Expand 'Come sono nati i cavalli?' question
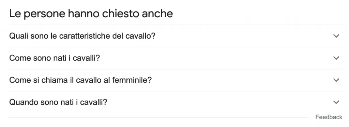This screenshot has width=349, height=127. (176, 58)
